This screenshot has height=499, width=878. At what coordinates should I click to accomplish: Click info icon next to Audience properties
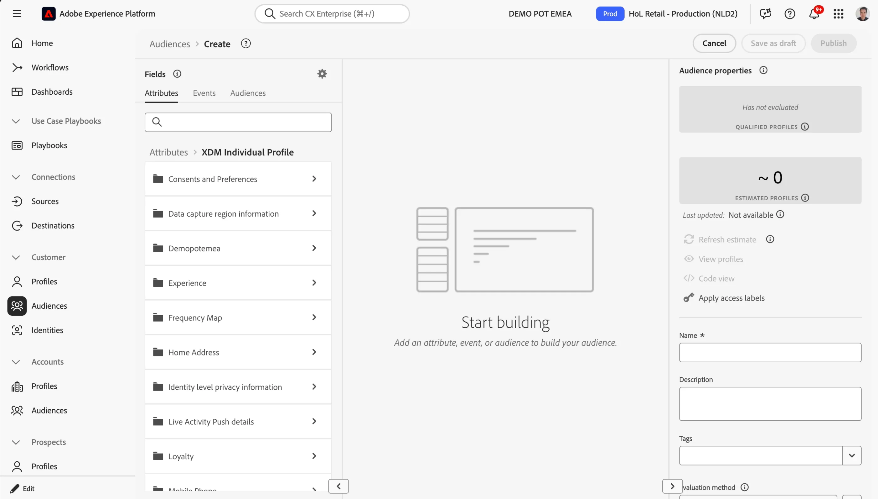point(763,70)
